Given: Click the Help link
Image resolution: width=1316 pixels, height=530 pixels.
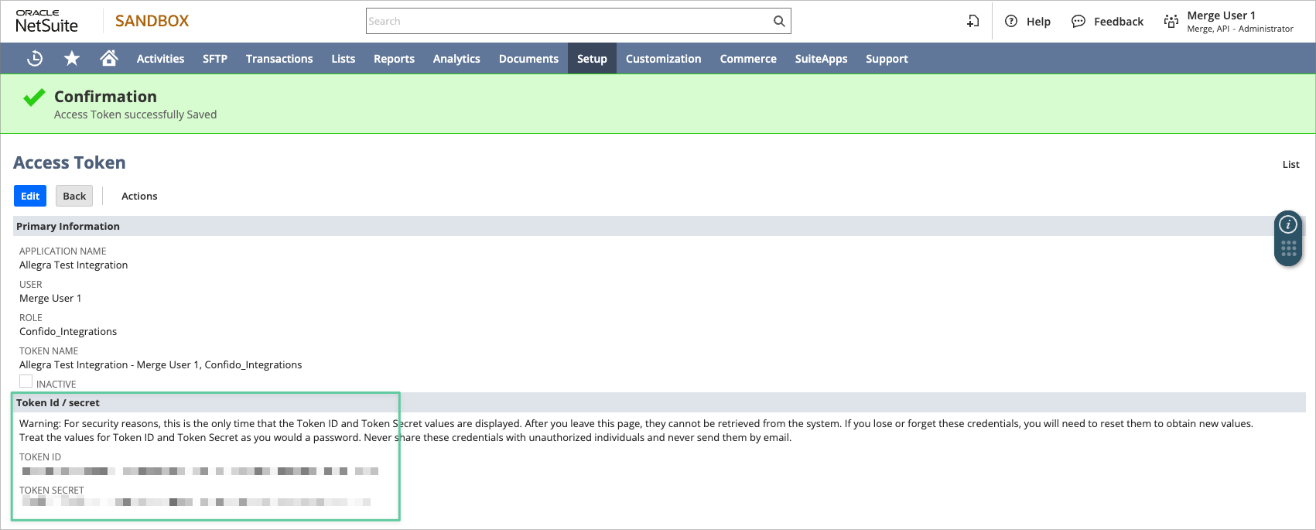Looking at the screenshot, I should (1038, 22).
